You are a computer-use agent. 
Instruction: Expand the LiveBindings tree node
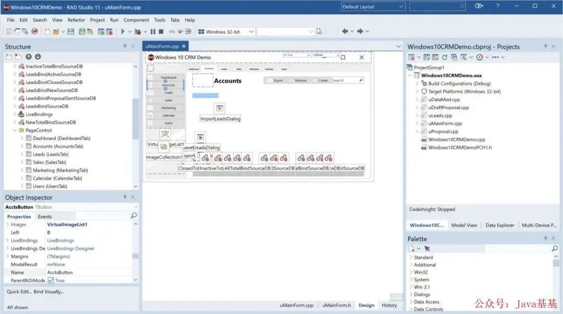pyautogui.click(x=15, y=114)
